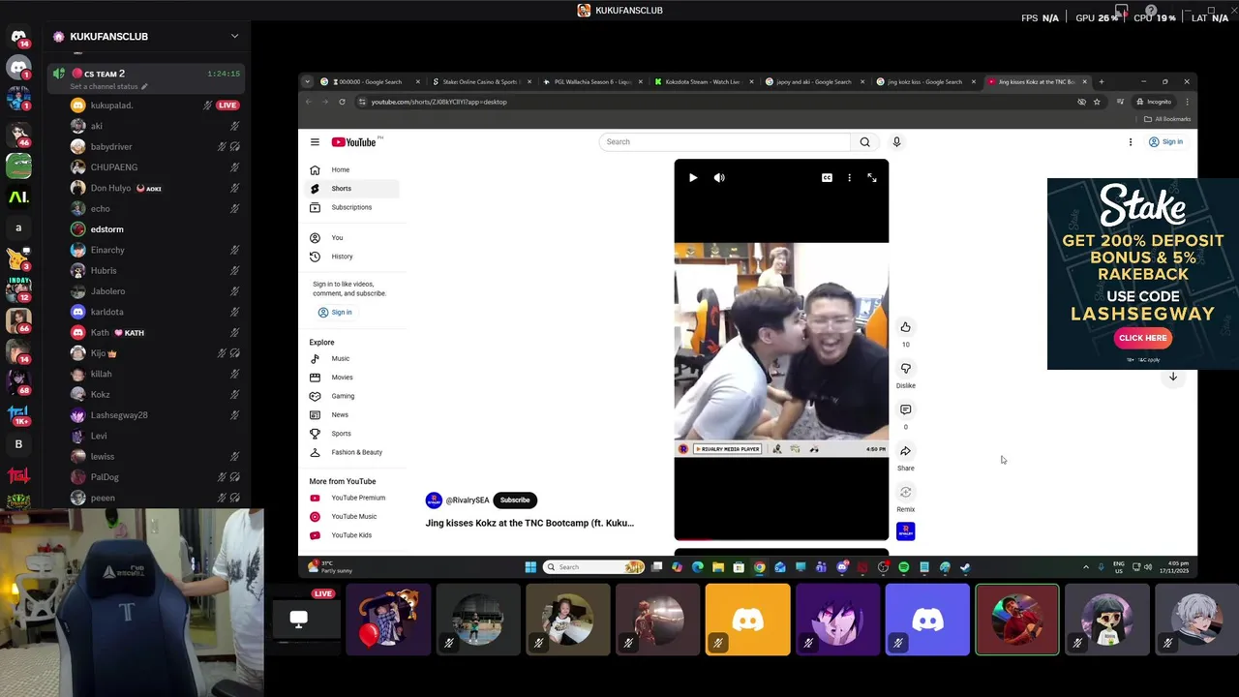
Task: Go back in Chrome
Action: [x=309, y=102]
